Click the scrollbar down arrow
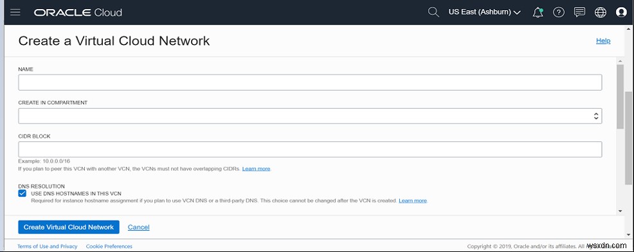This screenshot has height=252, width=634. coord(620,211)
